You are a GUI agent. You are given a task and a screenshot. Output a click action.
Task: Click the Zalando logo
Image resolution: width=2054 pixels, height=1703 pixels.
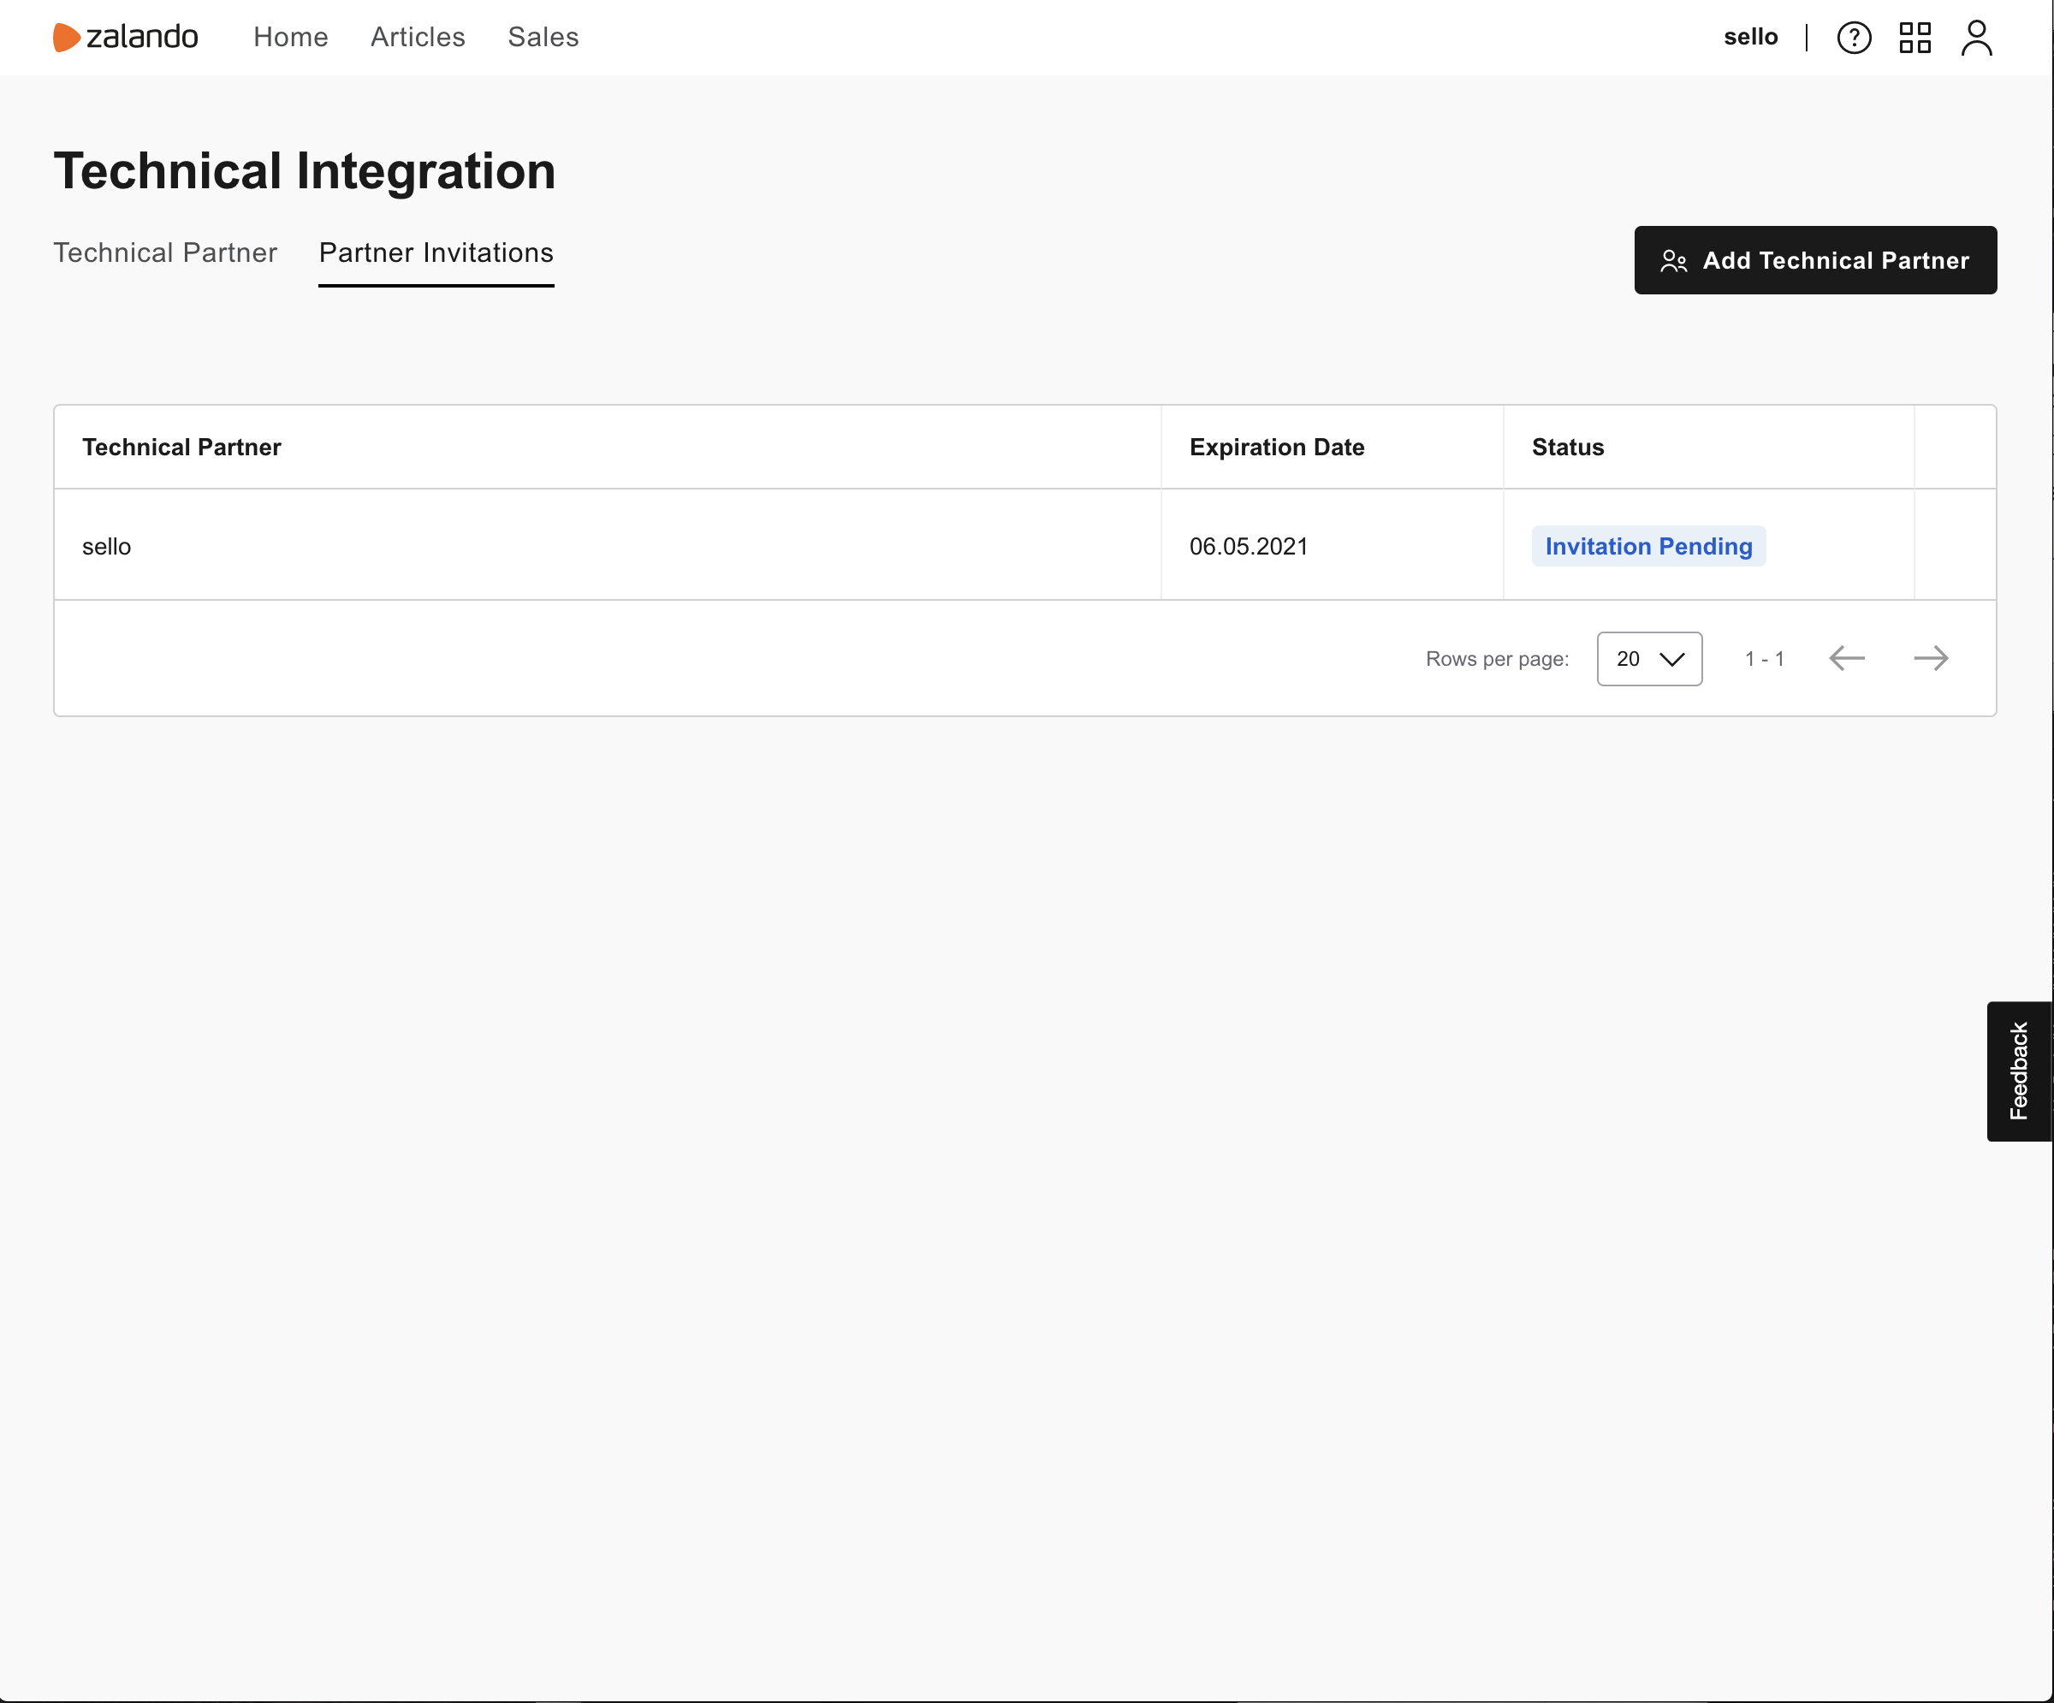(x=125, y=37)
